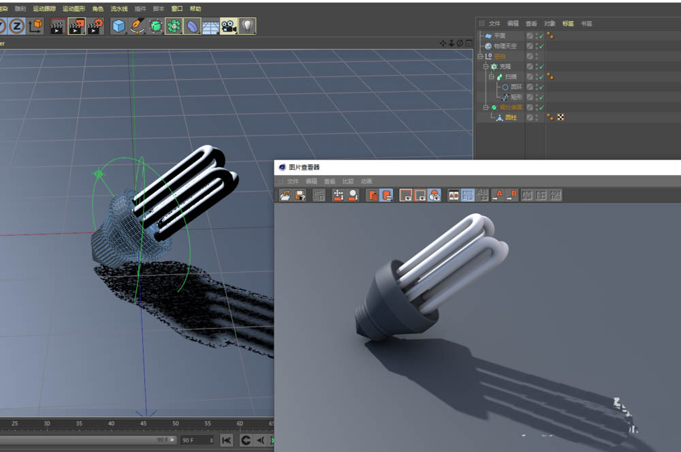The image size is (681, 452).
Task: Click the Set as A icon in Picture Viewer
Action: (x=497, y=196)
